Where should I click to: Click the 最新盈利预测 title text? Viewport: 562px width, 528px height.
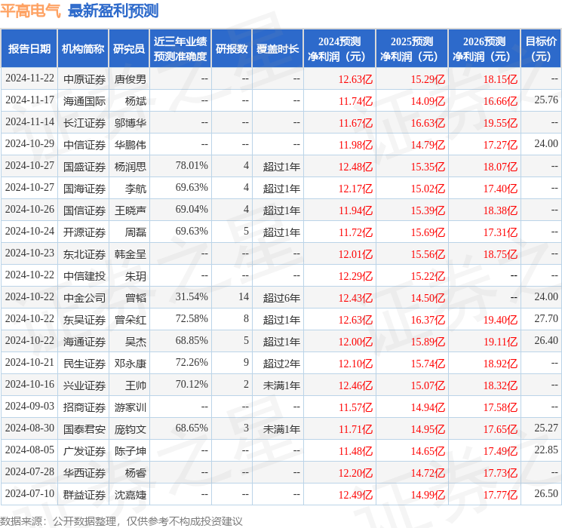113,11
